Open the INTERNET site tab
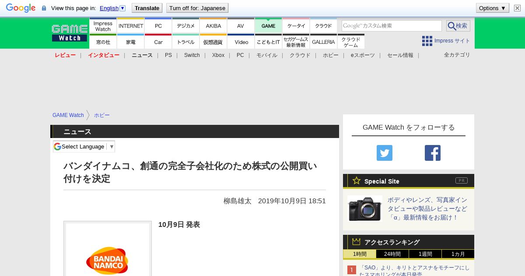The height and width of the screenshot is (276, 525). tap(131, 26)
